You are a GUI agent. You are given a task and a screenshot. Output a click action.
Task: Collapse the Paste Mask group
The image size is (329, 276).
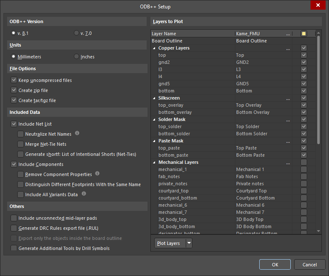[154, 141]
